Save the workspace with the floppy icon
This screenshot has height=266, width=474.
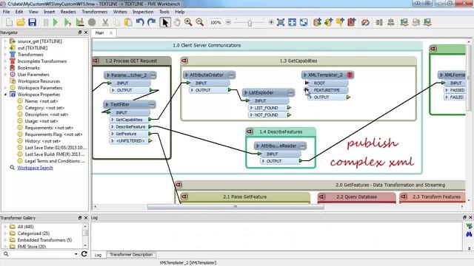coord(33,22)
